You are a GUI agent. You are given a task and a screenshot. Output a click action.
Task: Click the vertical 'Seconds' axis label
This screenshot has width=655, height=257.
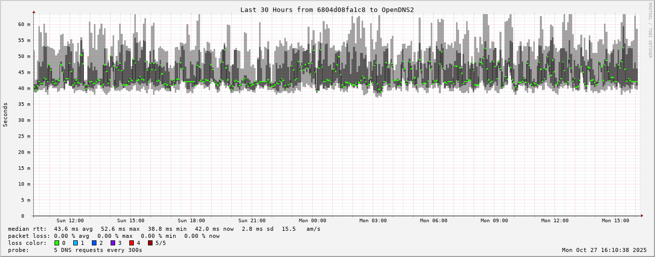6,114
